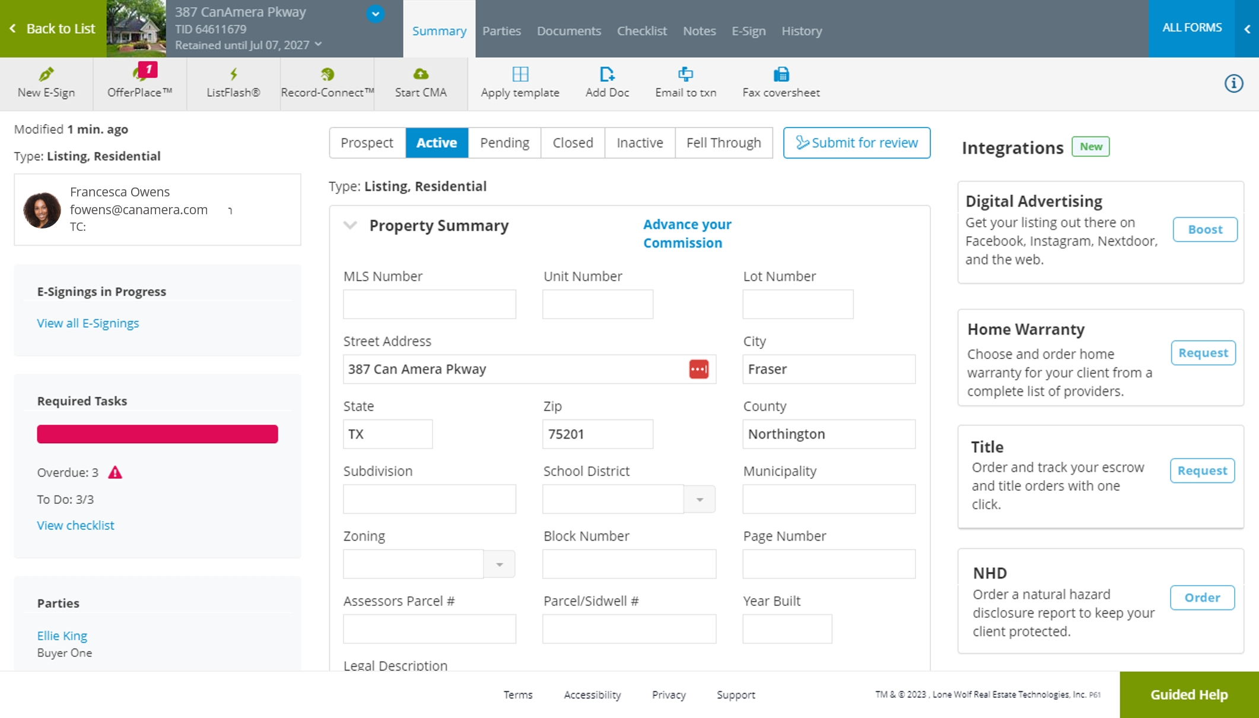Click the Email to txn icon
The image size is (1259, 718).
685,83
